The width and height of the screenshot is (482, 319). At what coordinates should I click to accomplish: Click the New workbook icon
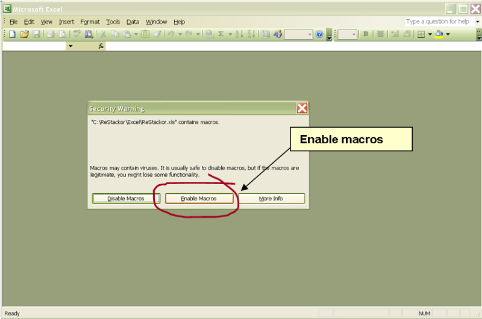point(12,34)
